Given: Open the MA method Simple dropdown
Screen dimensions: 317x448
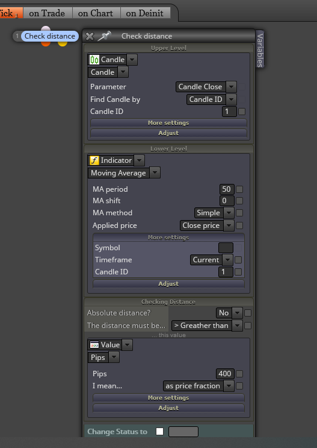Looking at the screenshot, I should click(229, 213).
